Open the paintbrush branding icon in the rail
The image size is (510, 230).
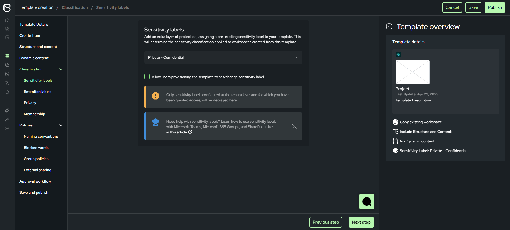[7, 120]
